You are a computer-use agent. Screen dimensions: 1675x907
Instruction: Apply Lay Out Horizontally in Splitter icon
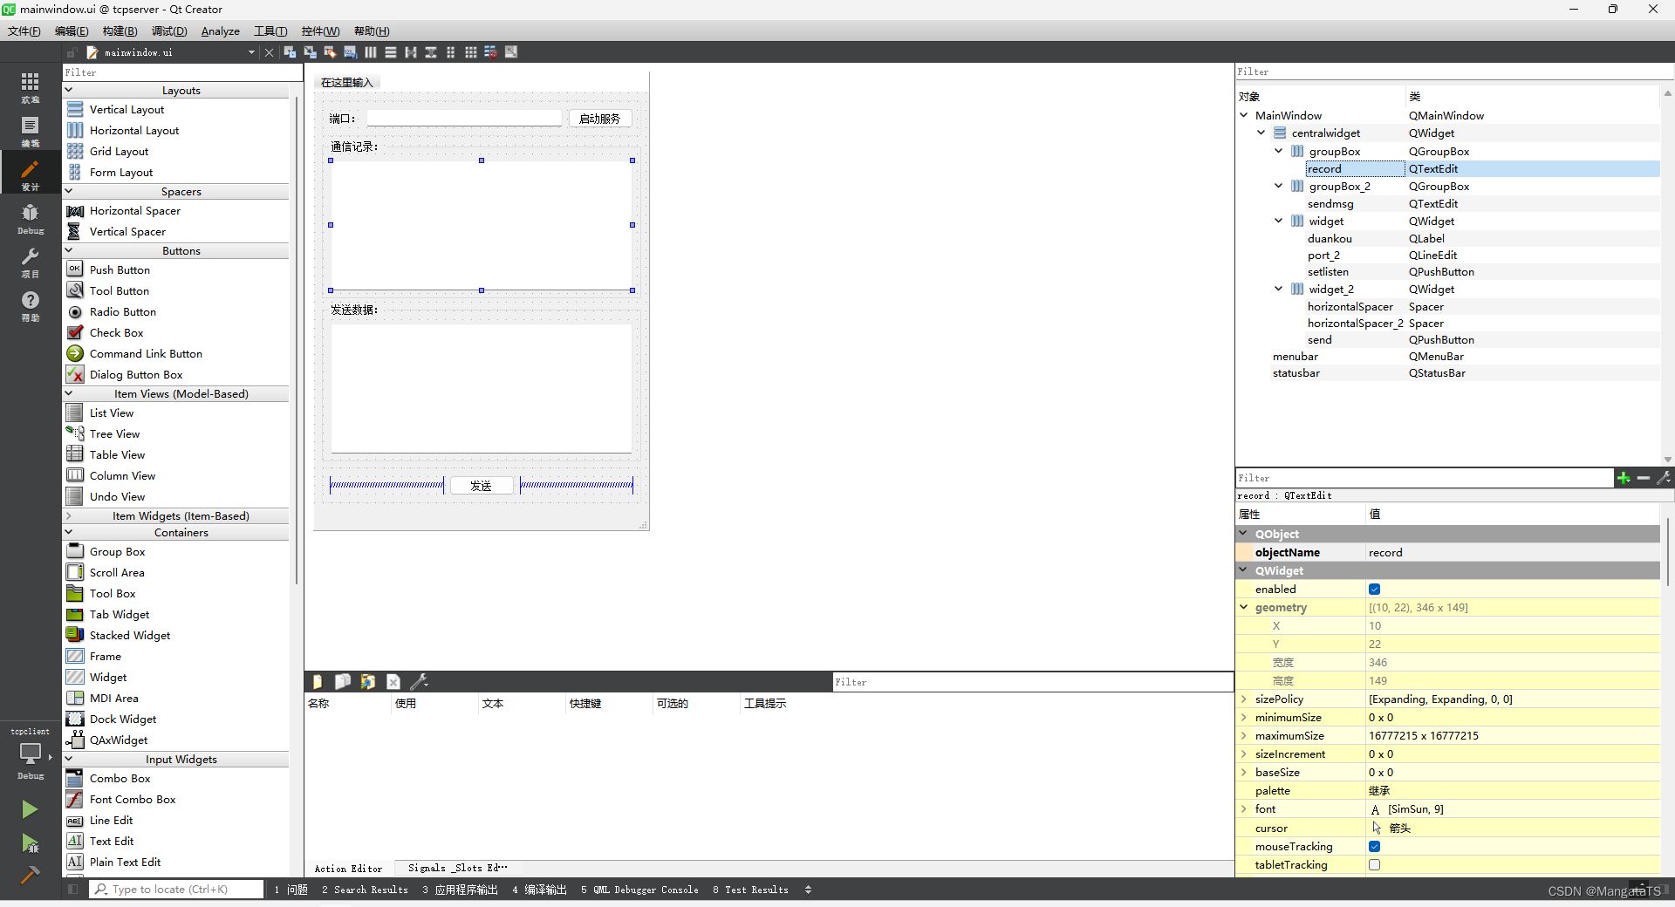(x=411, y=52)
